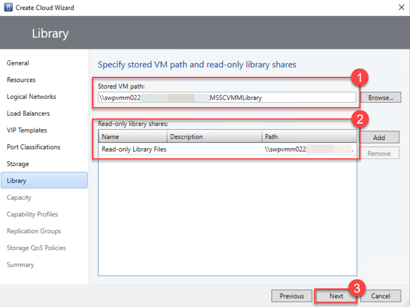Go back with the Previous button

pos(292,296)
